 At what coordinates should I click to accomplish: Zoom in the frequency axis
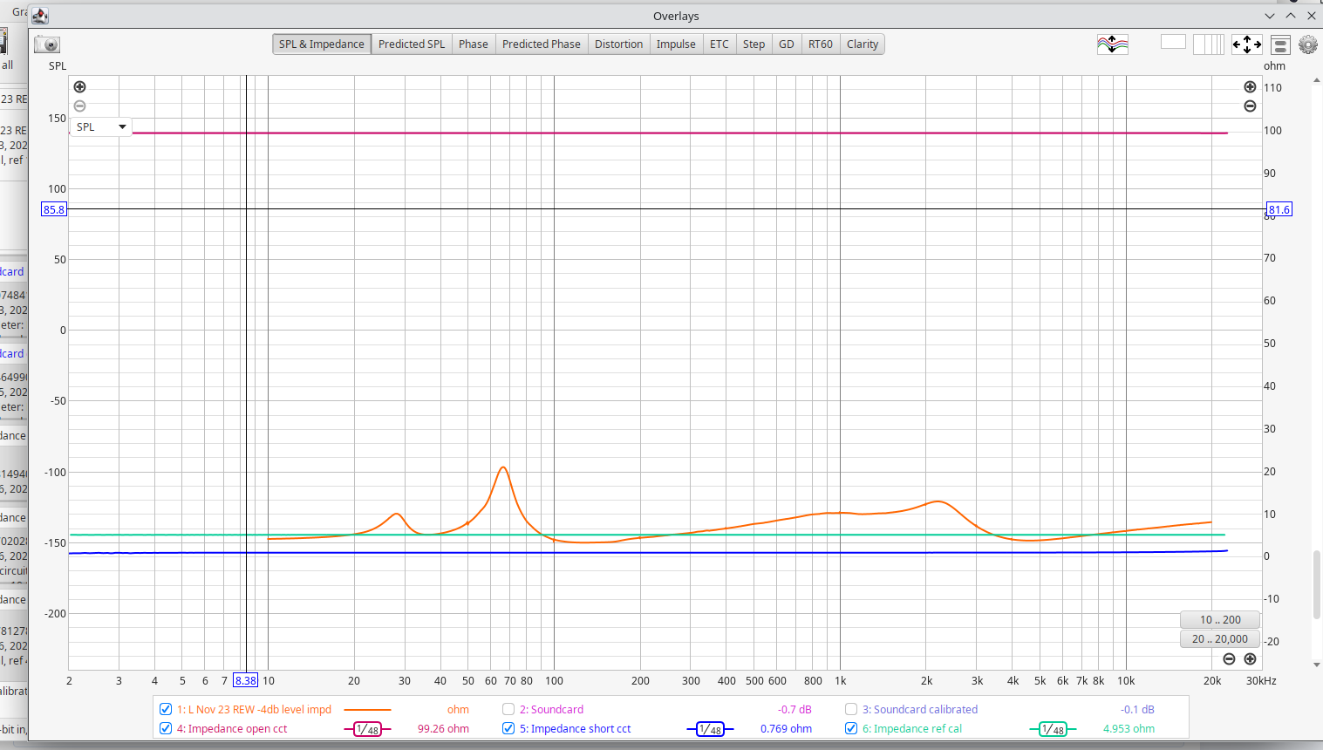(1250, 658)
